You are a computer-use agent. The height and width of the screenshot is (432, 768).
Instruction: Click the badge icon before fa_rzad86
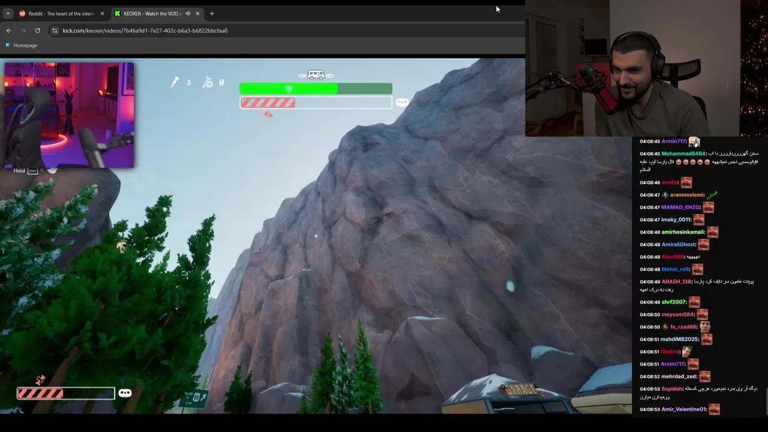pos(665,327)
